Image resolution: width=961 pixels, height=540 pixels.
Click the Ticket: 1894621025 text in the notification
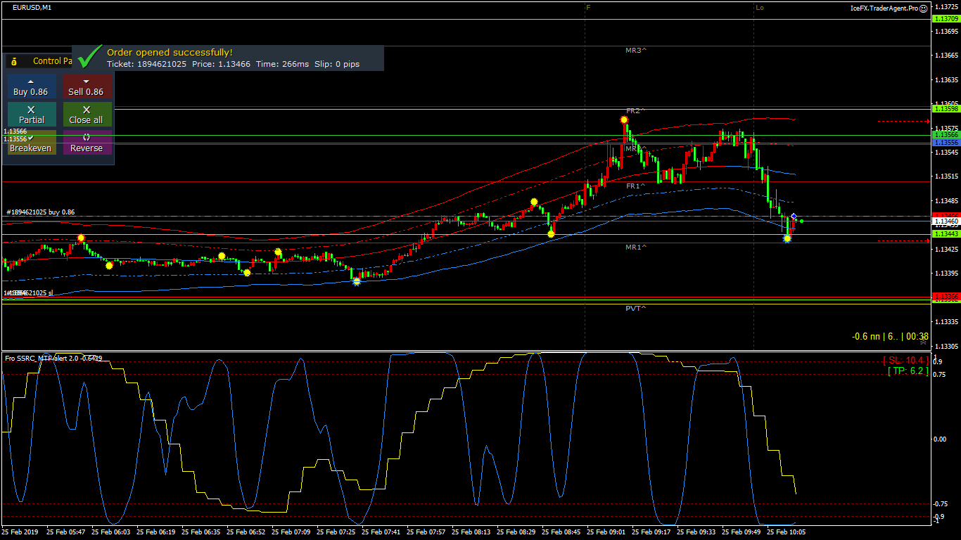tap(146, 64)
